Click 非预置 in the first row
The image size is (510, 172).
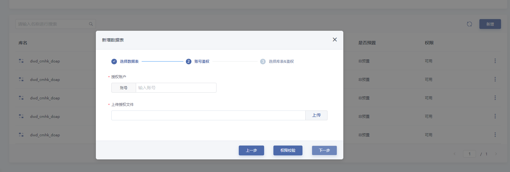click(x=364, y=61)
